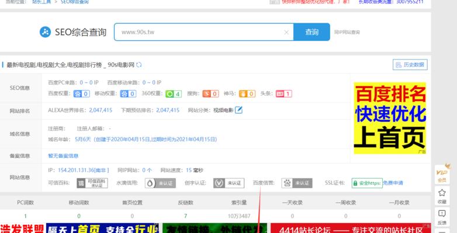Click the 一周收录 value 0
The width and height of the screenshot is (457, 233).
coord(345,216)
